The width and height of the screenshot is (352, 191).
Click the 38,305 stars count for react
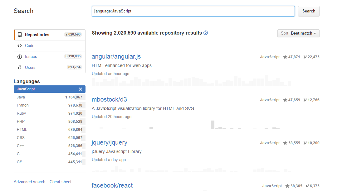[x=296, y=186]
